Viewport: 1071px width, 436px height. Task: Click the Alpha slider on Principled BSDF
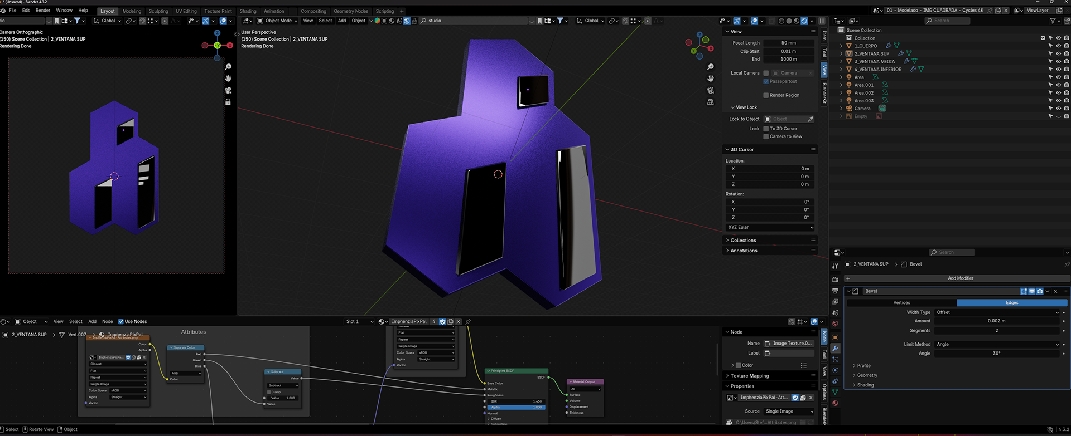[x=515, y=407]
